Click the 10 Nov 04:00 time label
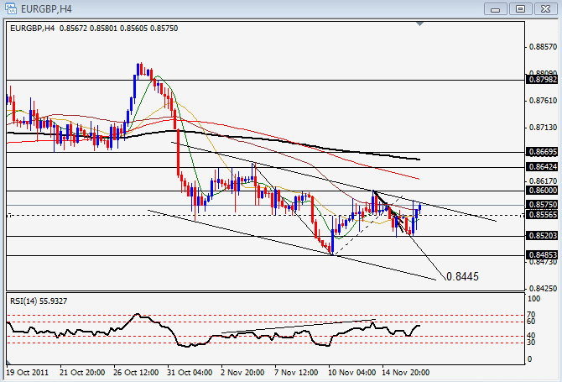The image size is (562, 382). [x=352, y=373]
